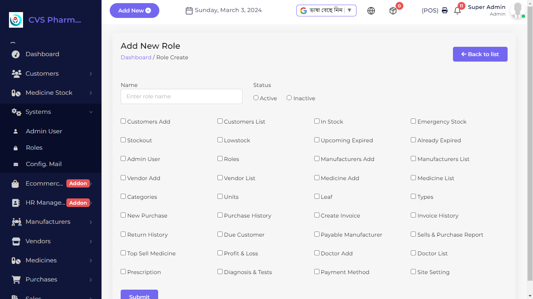The height and width of the screenshot is (299, 533).
Task: Click the Dashboard gauge icon in sidebar
Action: pos(16,54)
